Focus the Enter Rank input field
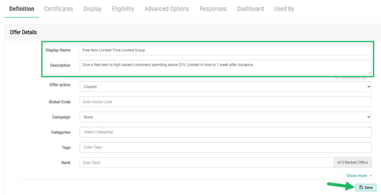Viewport: 381px width, 195px height. 206,163
